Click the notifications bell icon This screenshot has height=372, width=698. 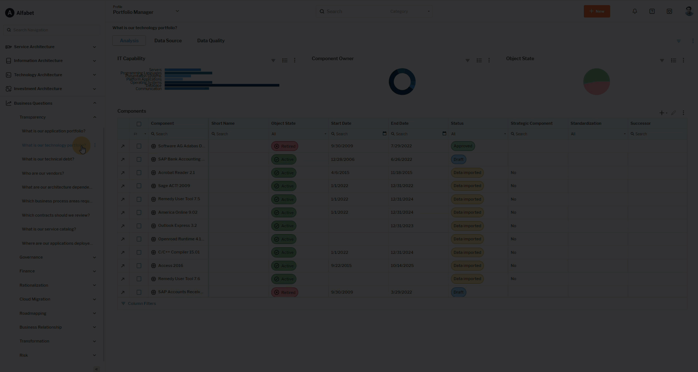pyautogui.click(x=635, y=11)
